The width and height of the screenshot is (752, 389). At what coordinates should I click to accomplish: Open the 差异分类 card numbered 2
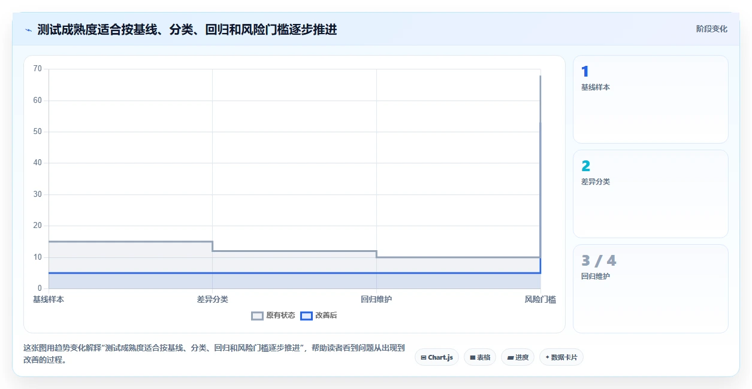click(x=651, y=194)
